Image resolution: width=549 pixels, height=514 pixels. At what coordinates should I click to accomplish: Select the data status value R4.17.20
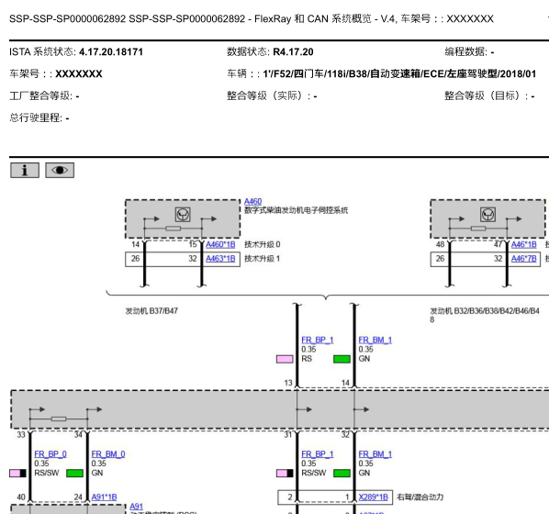[x=293, y=52]
